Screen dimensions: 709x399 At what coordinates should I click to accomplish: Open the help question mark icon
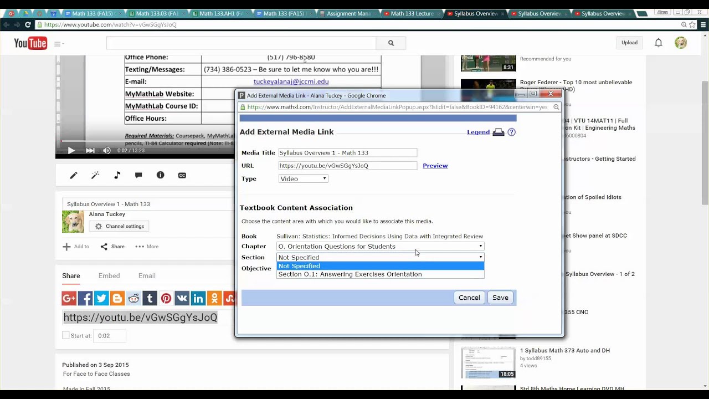point(511,132)
